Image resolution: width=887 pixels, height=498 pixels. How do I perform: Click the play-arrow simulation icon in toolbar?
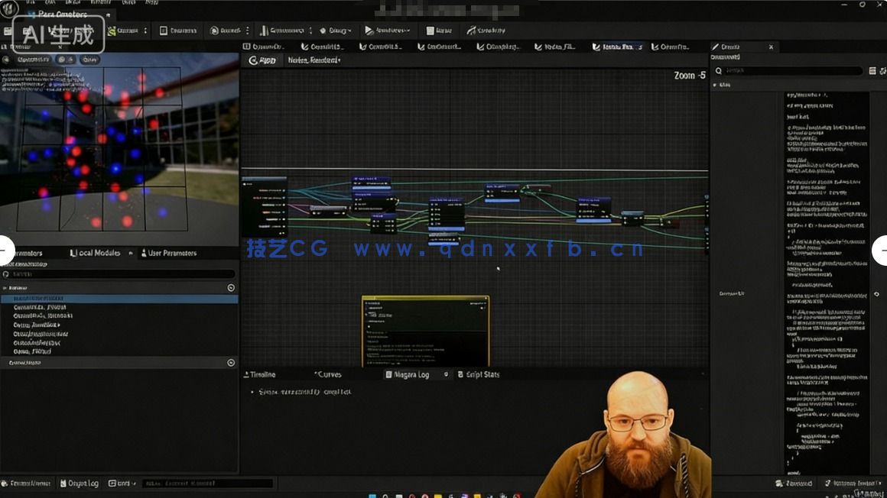pos(369,31)
